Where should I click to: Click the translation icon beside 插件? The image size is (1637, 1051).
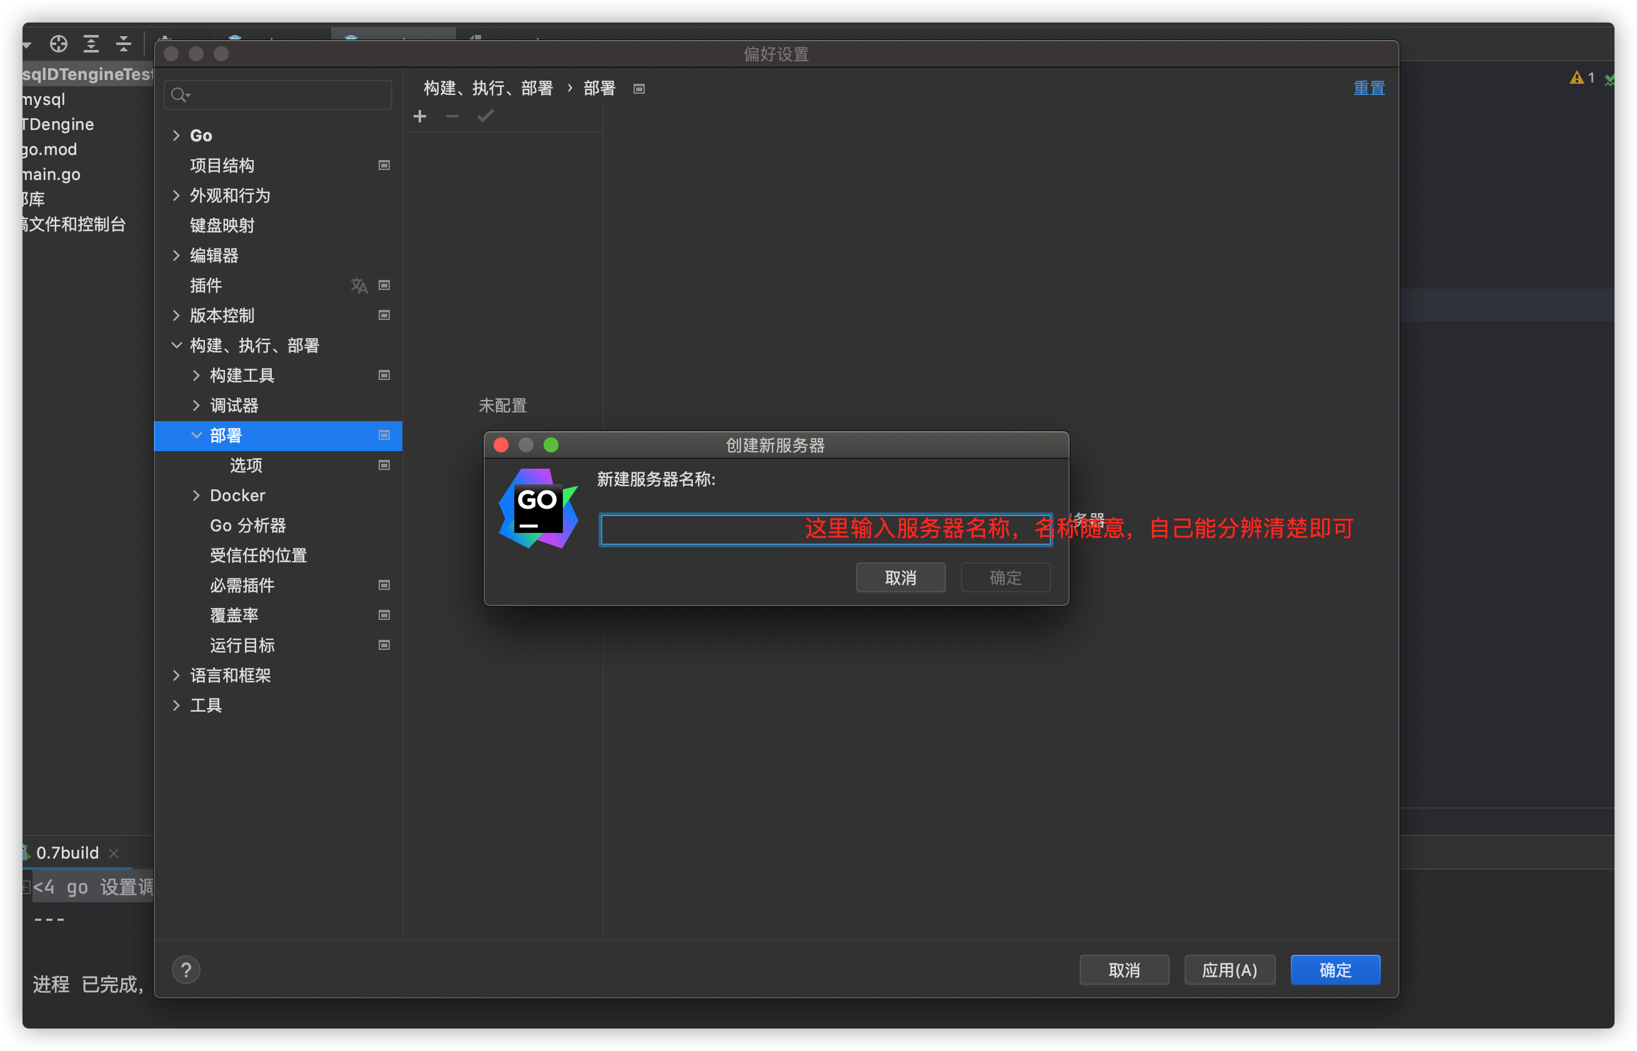point(359,286)
